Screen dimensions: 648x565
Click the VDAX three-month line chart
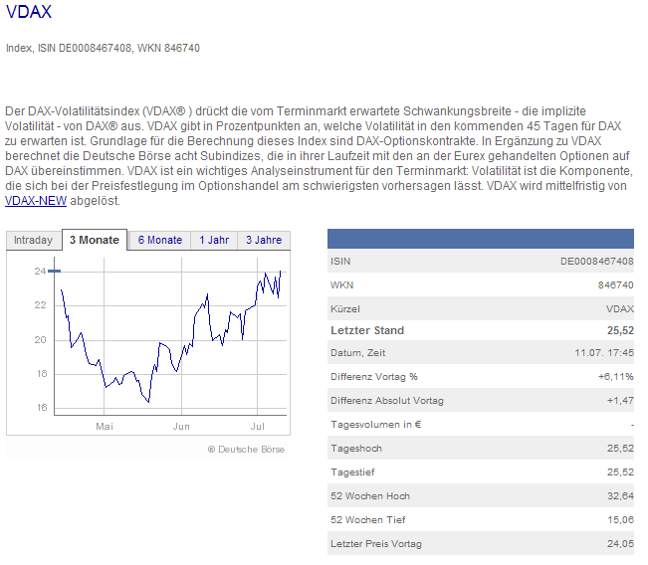tap(170, 336)
